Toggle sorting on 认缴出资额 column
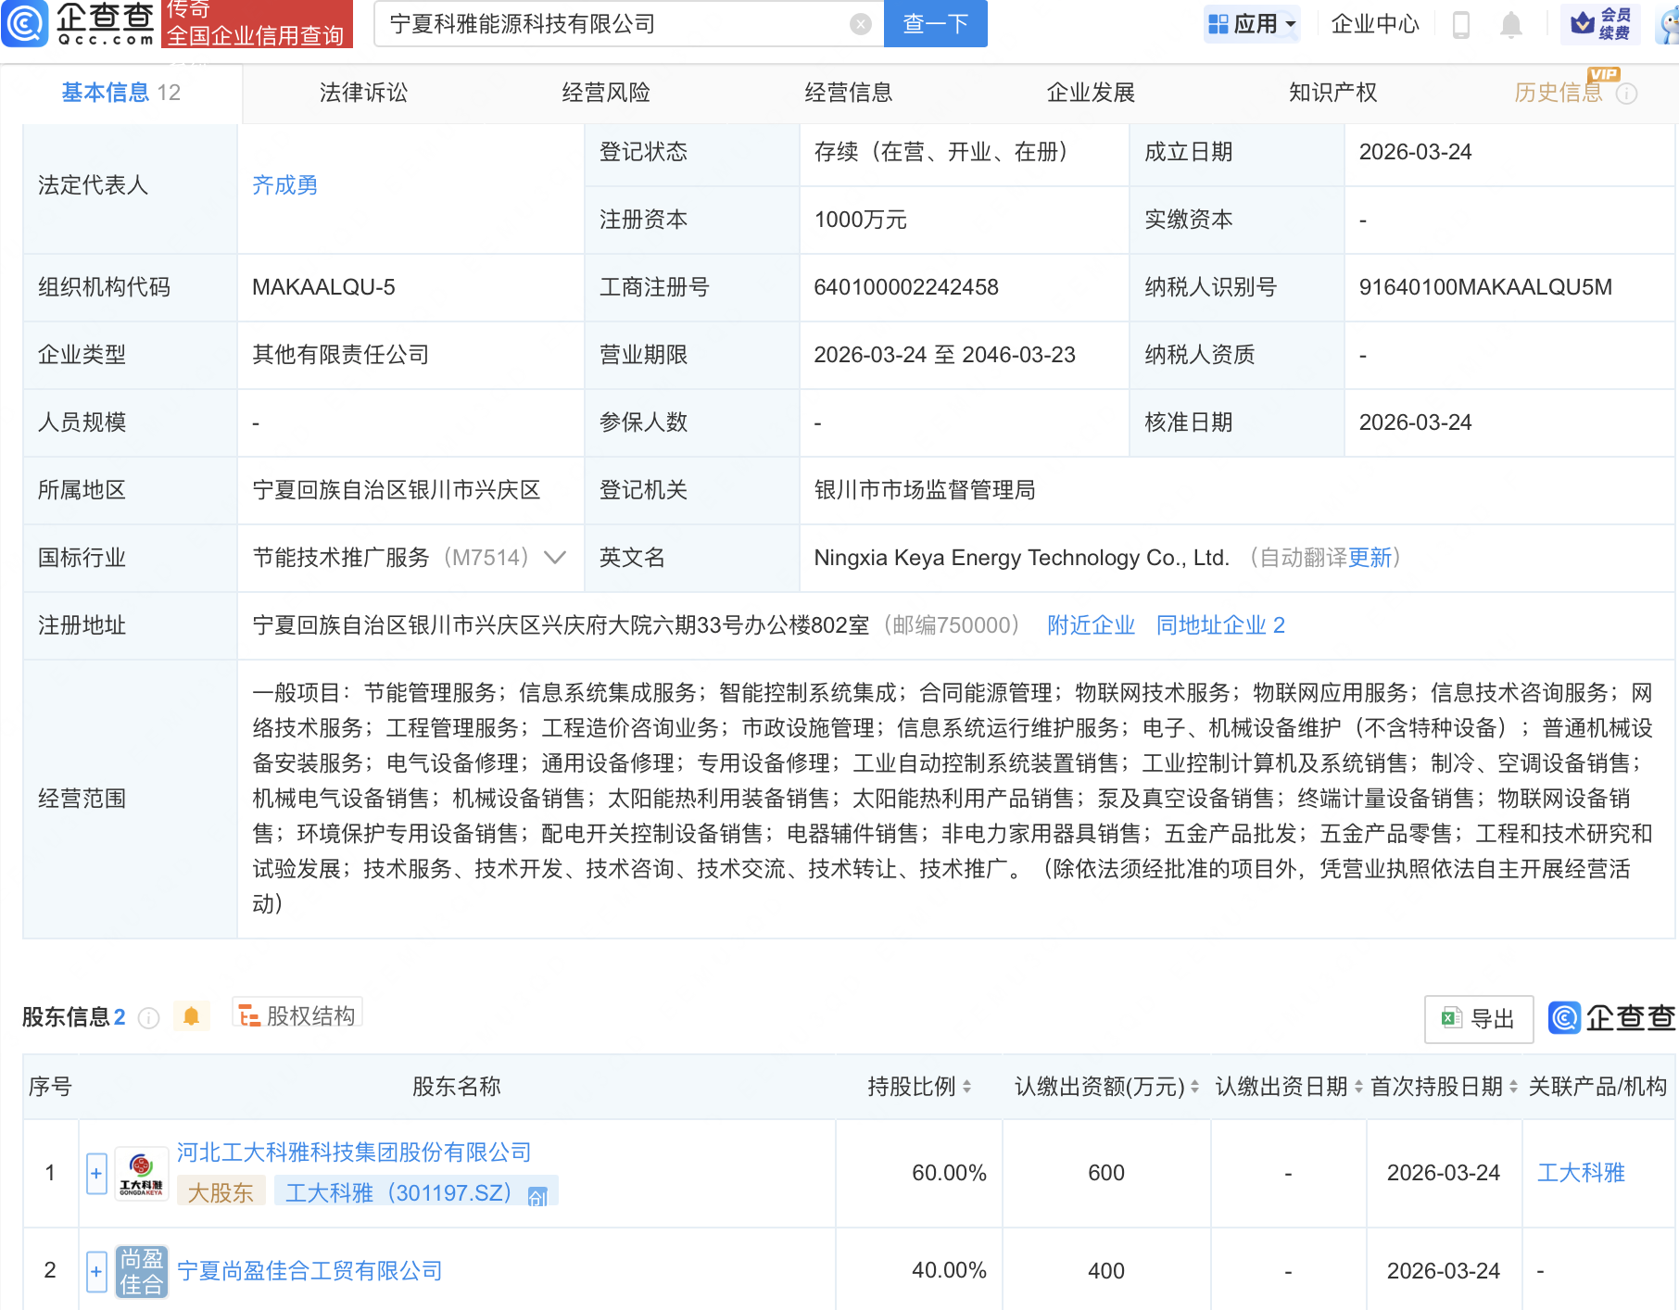1679x1310 pixels. click(1195, 1086)
